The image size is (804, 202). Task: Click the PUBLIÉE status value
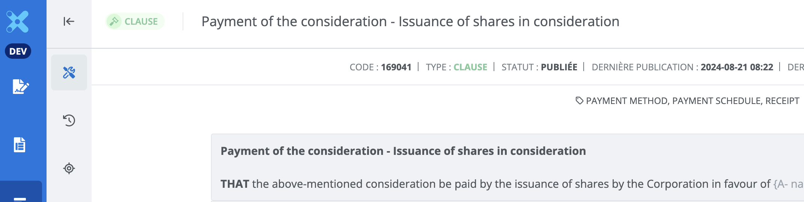(559, 67)
